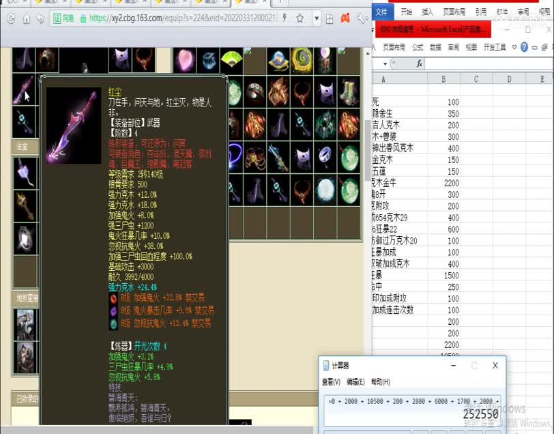This screenshot has width=554, height=434.
Task: Select the purple crystal scepter in 法宝 panel
Action: click(25, 173)
